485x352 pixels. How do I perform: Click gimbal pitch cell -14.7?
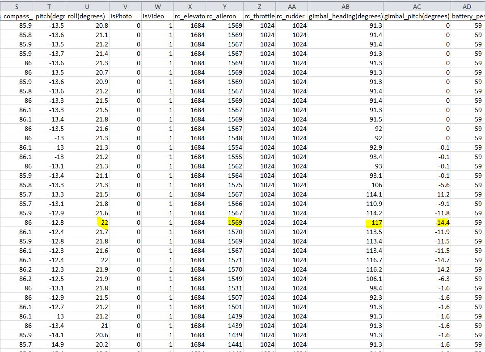417,260
